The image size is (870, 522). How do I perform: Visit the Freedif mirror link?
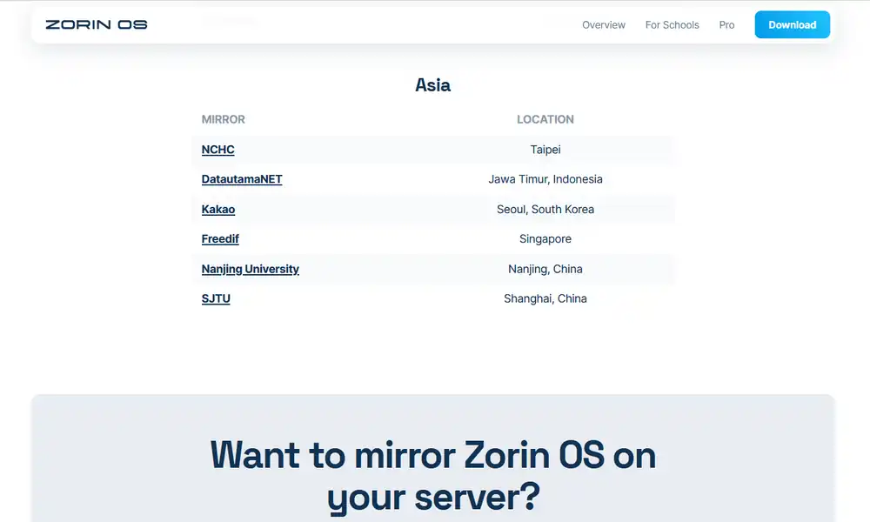[220, 239]
